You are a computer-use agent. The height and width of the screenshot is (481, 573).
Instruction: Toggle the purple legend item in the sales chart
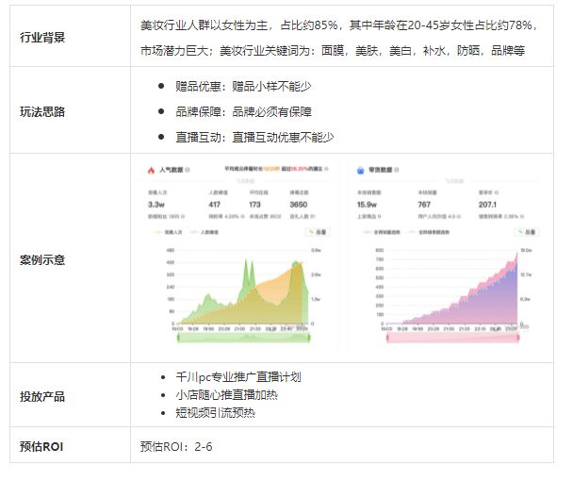coord(430,232)
